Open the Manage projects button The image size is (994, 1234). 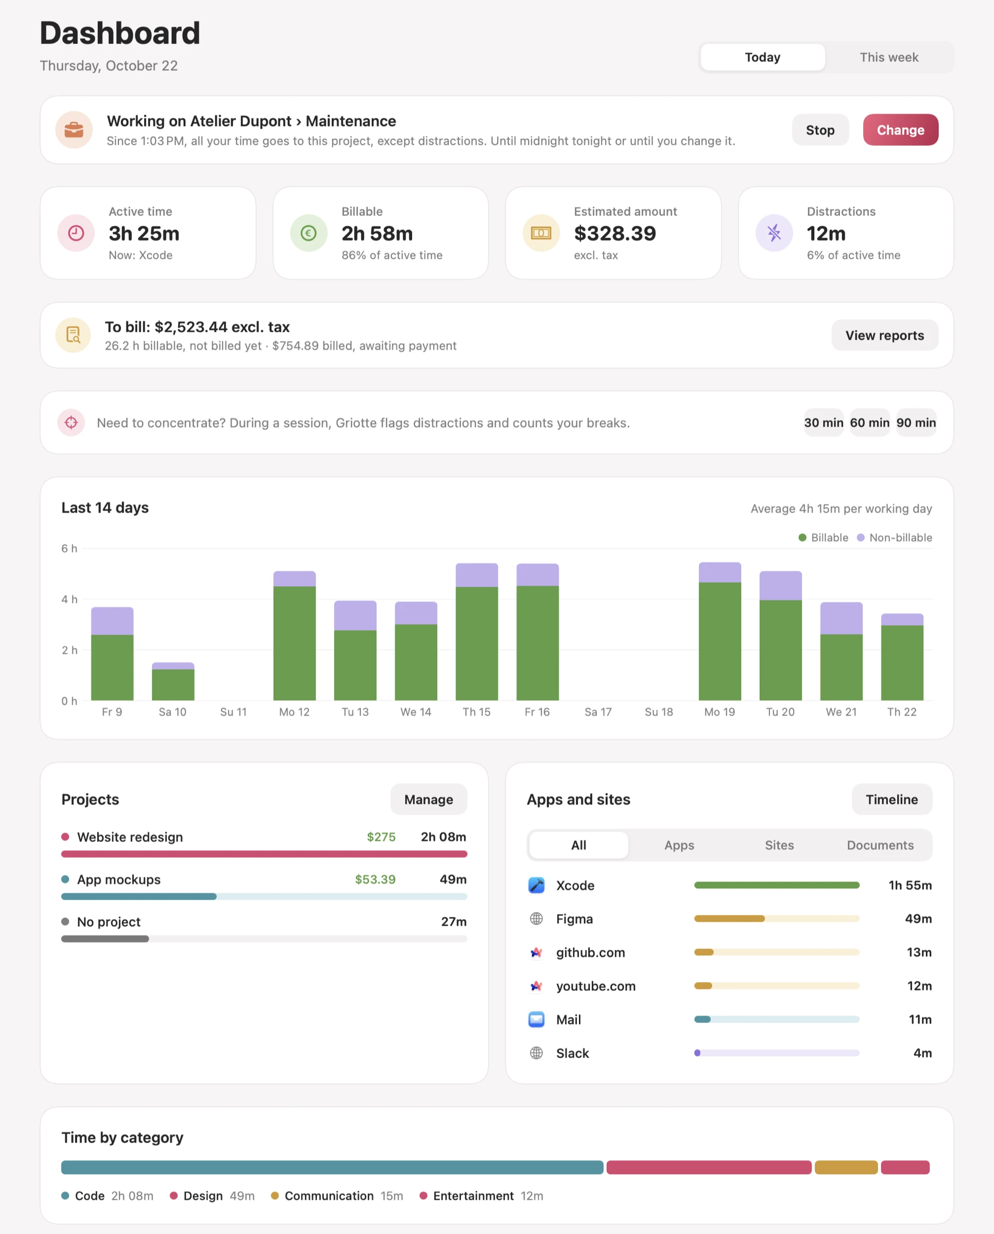(x=429, y=799)
